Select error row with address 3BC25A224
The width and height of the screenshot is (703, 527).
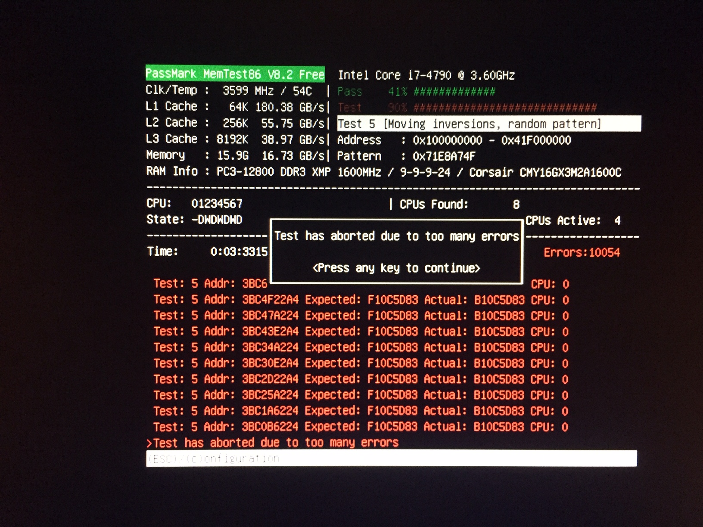click(361, 395)
